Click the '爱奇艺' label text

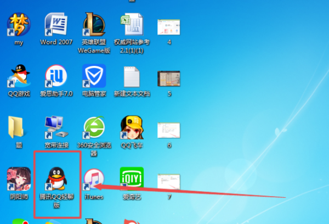(x=132, y=197)
